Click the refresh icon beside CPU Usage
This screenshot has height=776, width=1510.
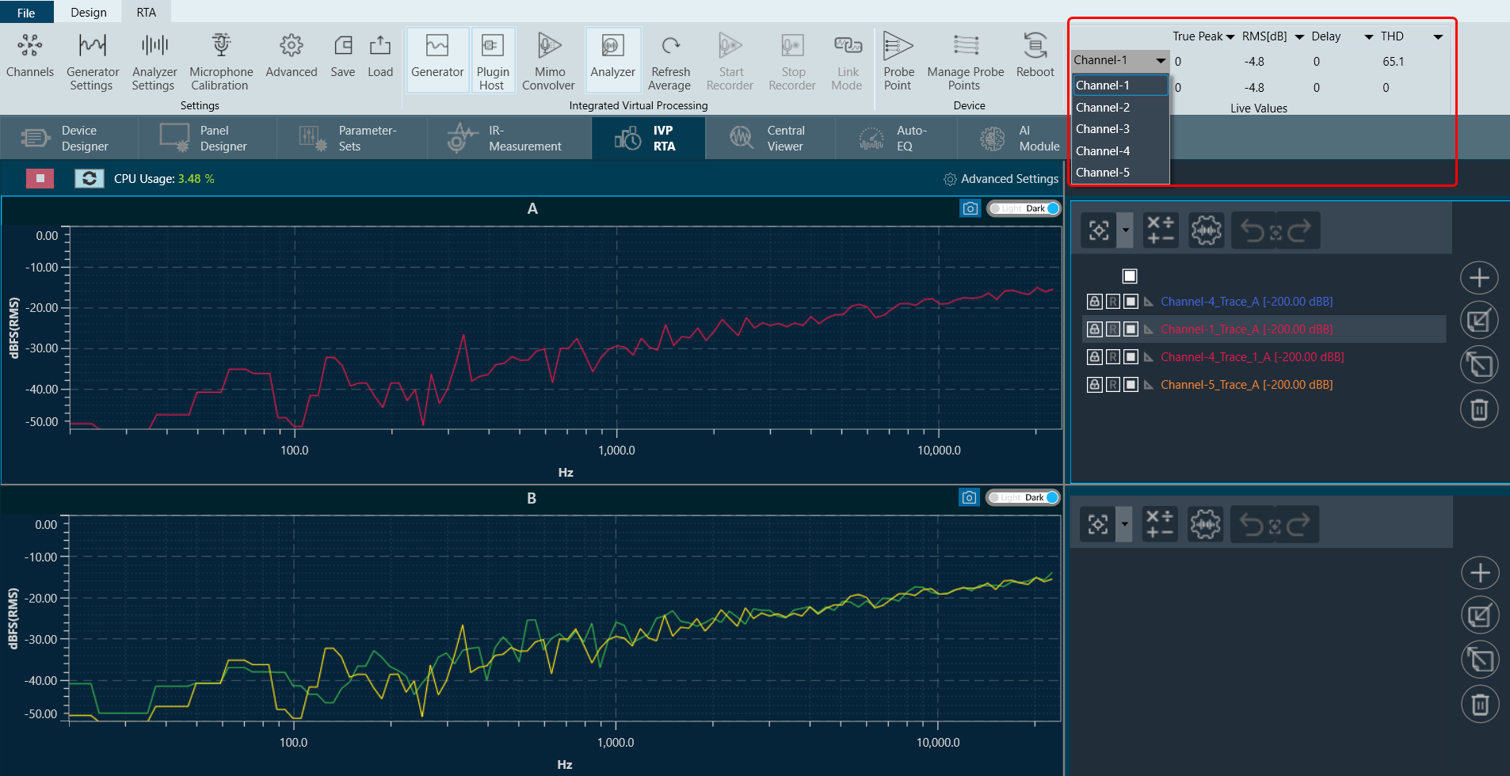[90, 179]
